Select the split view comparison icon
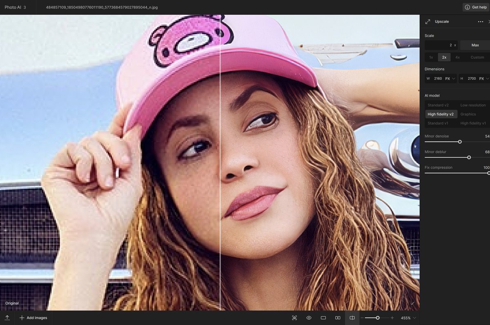Image resolution: width=490 pixels, height=325 pixels. click(352, 318)
